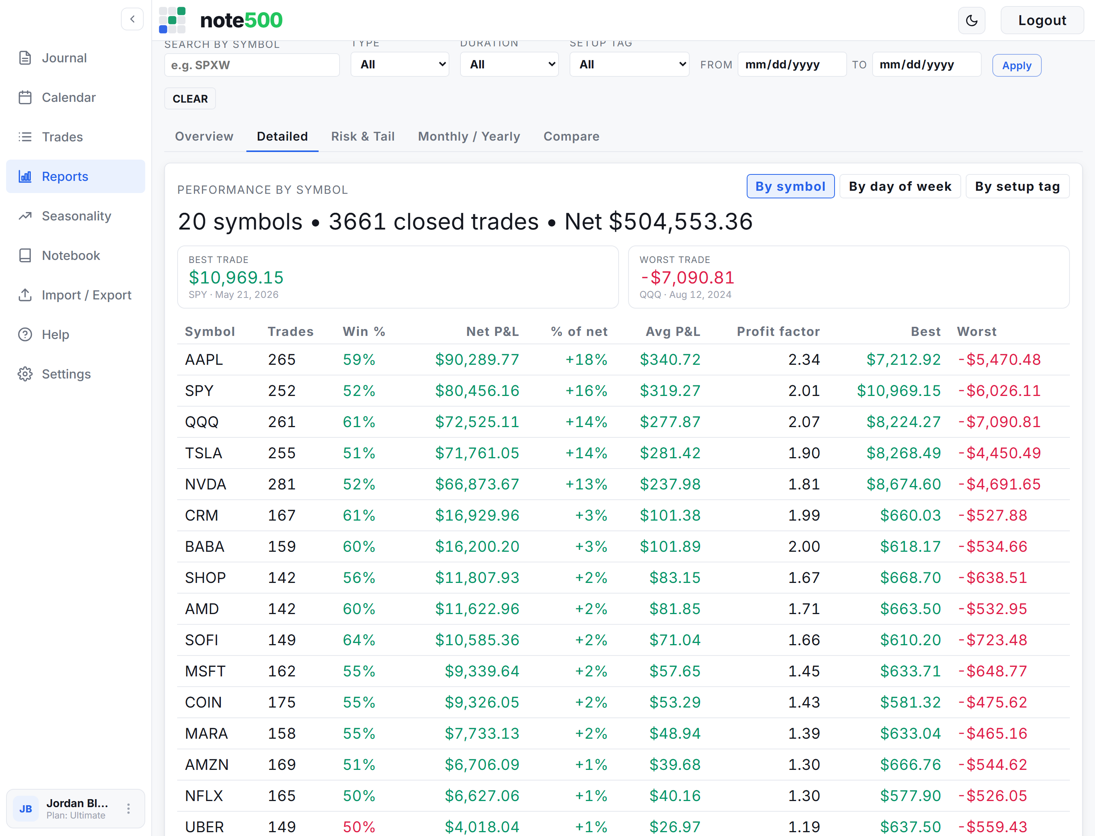The image size is (1095, 836).
Task: Open the Trades section
Action: pyautogui.click(x=76, y=137)
